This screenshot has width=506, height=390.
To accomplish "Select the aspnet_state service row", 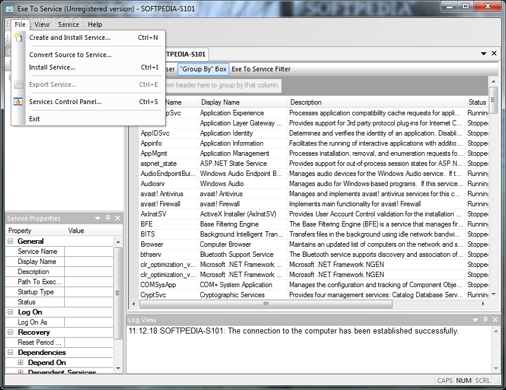I will (x=314, y=163).
